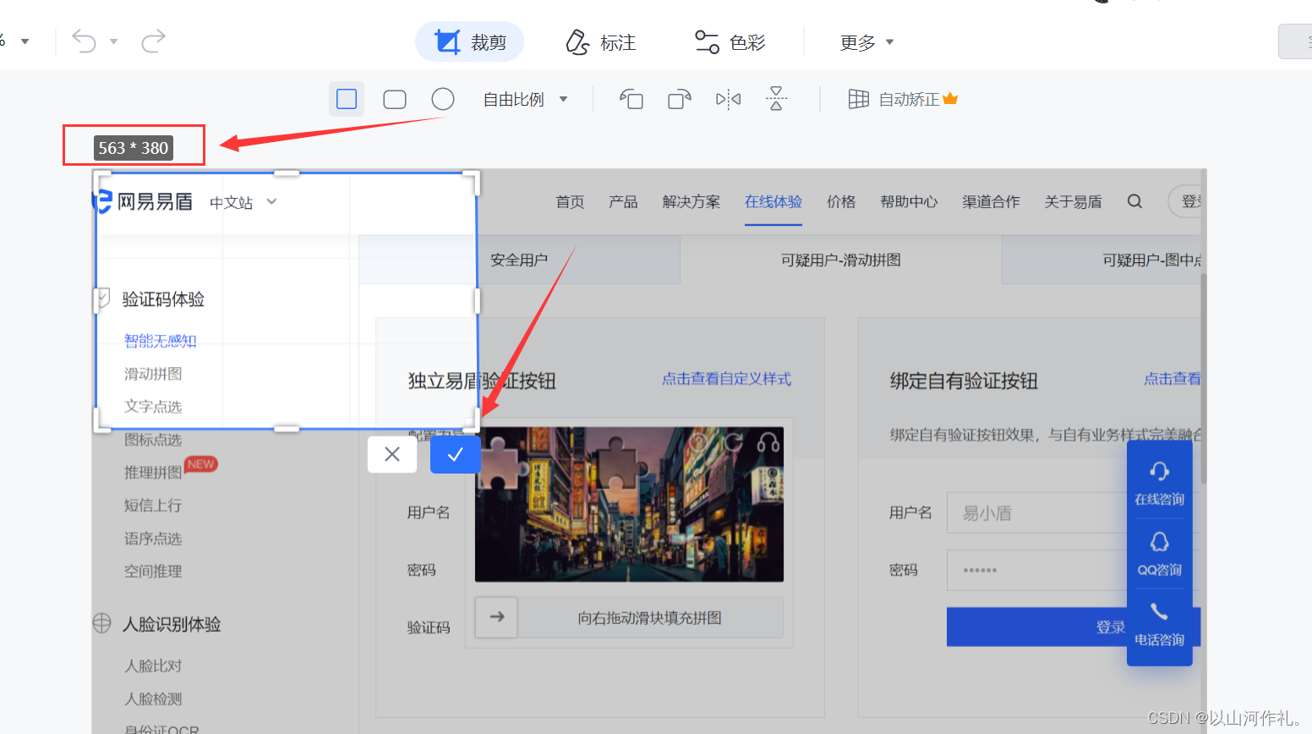
Task: Rotate the image clockwise
Action: coord(680,100)
